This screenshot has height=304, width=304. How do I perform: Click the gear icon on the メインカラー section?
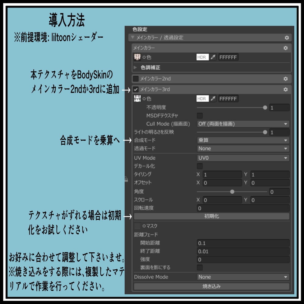[286, 47]
